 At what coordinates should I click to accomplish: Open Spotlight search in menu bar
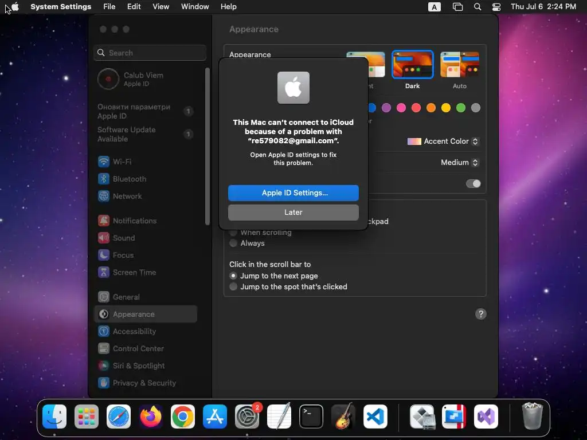(478, 7)
